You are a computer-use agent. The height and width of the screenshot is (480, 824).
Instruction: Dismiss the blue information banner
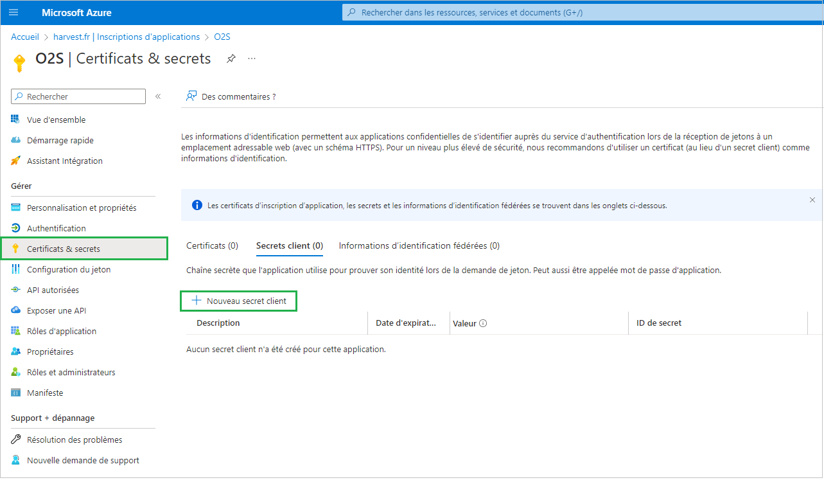click(x=812, y=200)
